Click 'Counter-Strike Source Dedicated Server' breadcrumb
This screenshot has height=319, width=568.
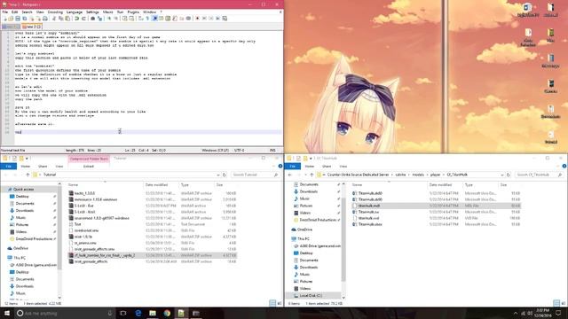pyautogui.click(x=358, y=175)
